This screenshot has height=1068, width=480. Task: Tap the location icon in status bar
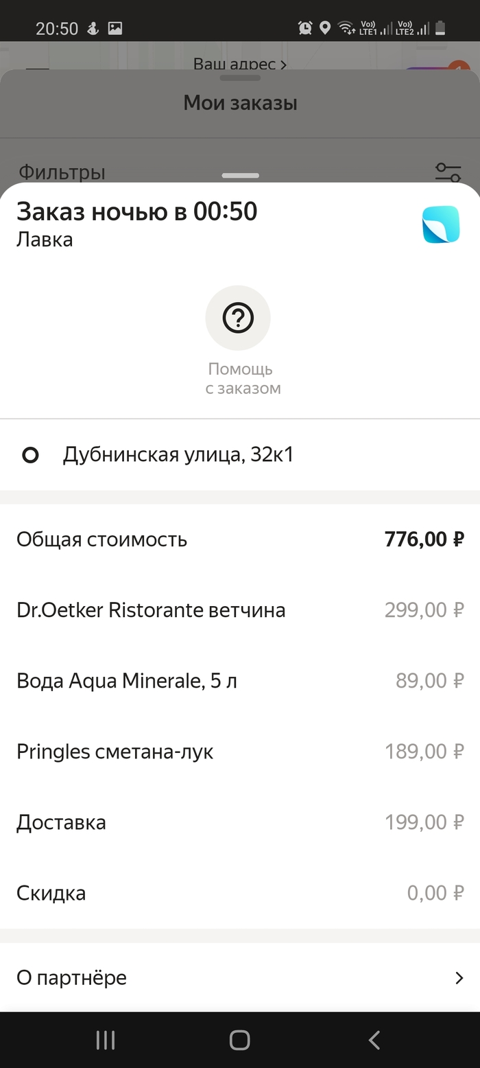click(325, 28)
